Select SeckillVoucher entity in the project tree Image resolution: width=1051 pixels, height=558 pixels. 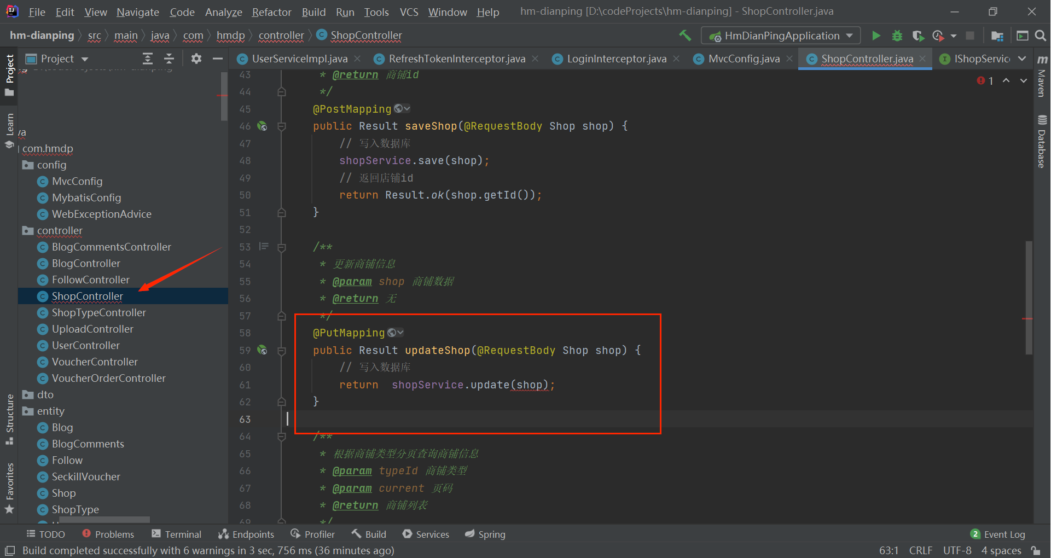(86, 476)
